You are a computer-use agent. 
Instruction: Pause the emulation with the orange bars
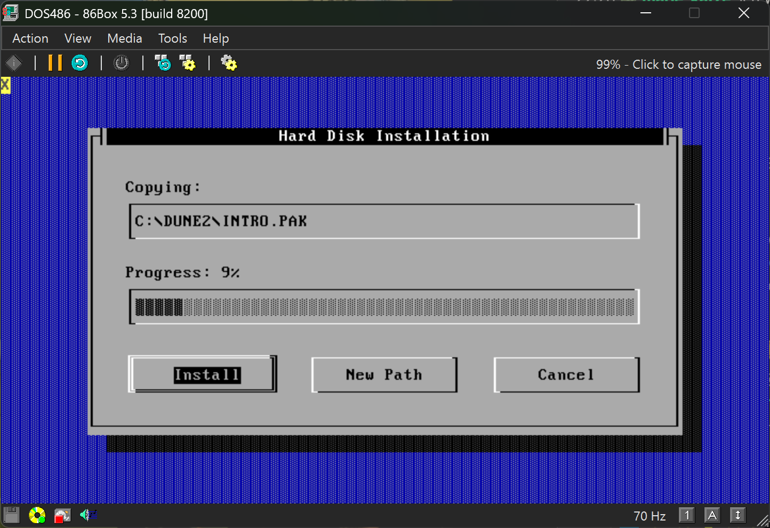coord(55,63)
